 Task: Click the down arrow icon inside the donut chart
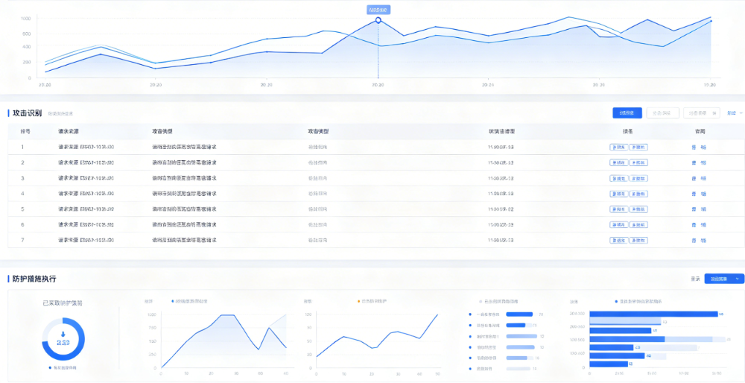pos(63,335)
